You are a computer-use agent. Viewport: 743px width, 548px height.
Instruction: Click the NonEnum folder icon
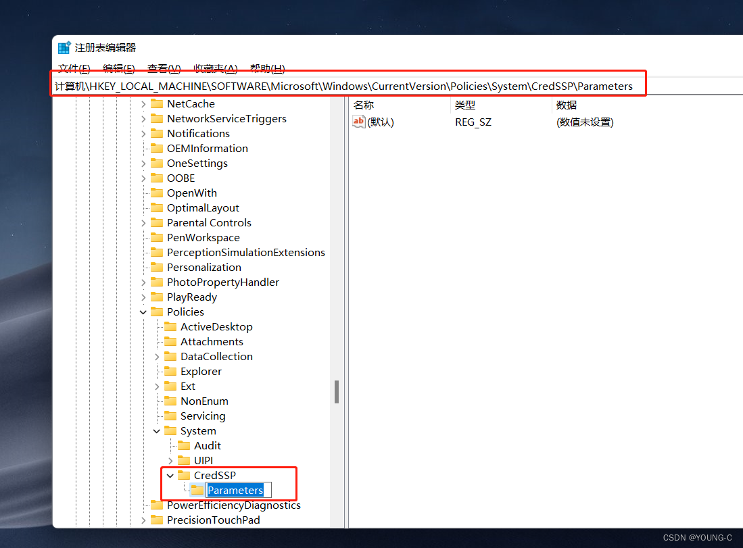170,401
